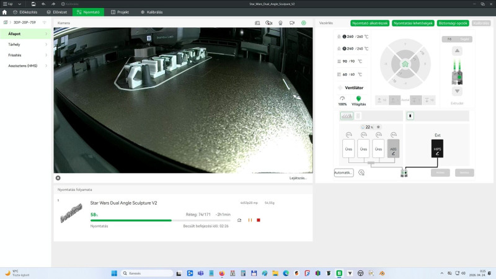Image resolution: width=496 pixels, height=279 pixels.
Task: Switch to the Előnézet tab
Action: 57,12
